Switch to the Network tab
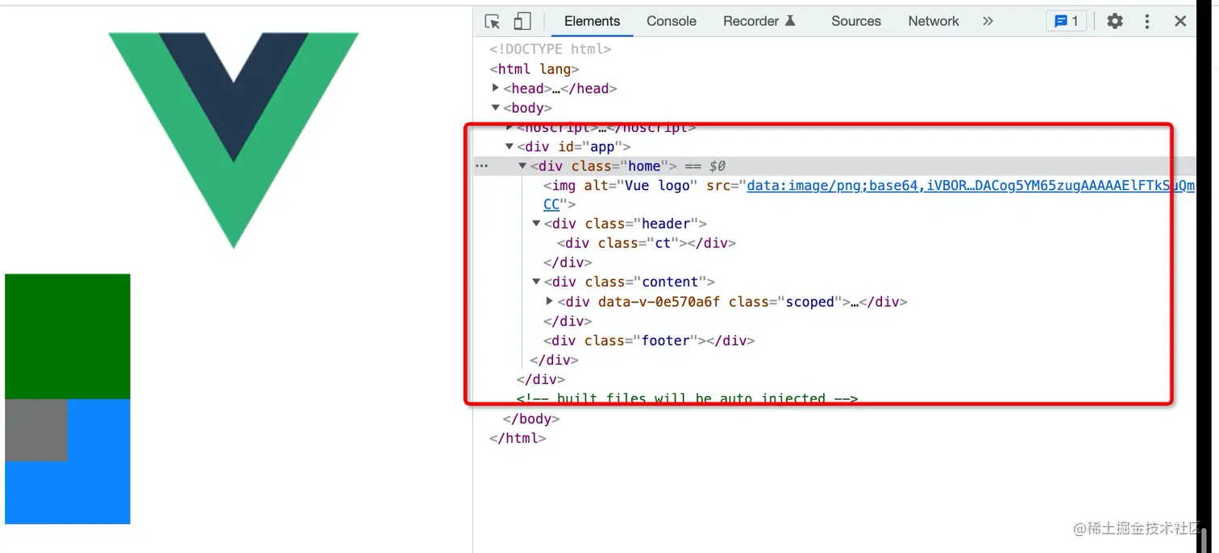The width and height of the screenshot is (1219, 553). (933, 22)
